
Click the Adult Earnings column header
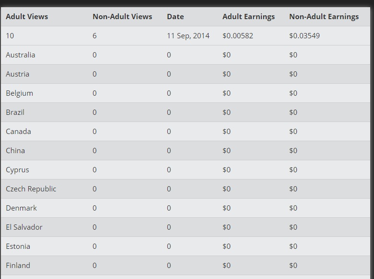[248, 17]
